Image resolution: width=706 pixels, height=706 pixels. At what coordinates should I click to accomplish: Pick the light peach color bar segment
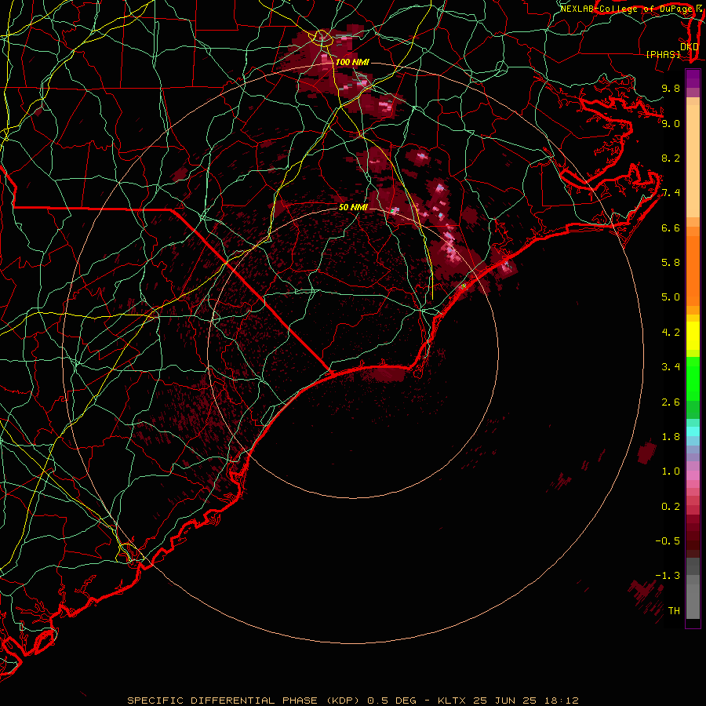coord(693,161)
